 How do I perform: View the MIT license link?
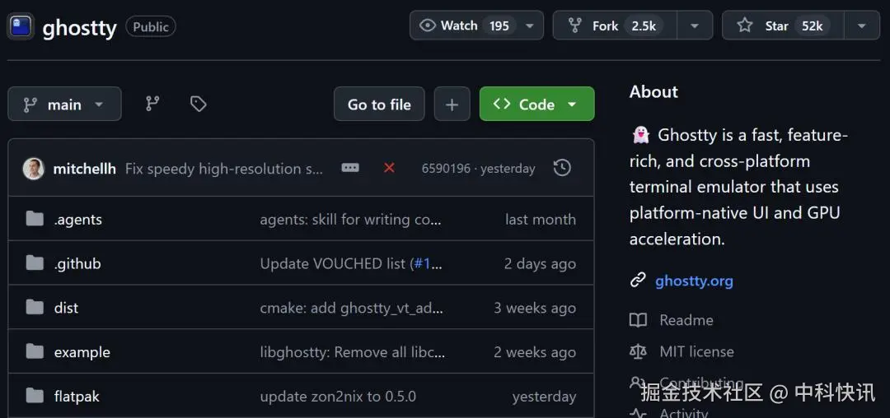tap(696, 351)
